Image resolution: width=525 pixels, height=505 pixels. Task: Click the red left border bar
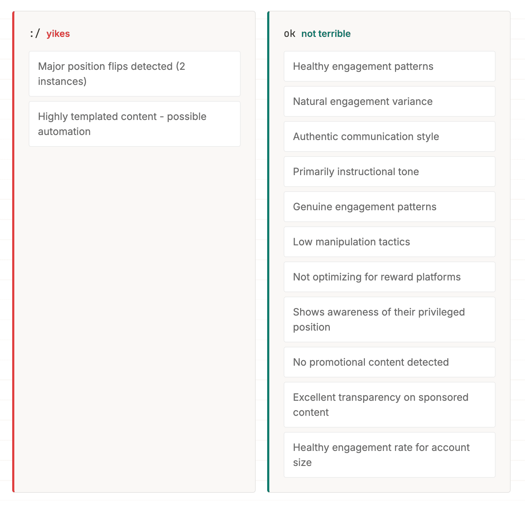click(13, 251)
